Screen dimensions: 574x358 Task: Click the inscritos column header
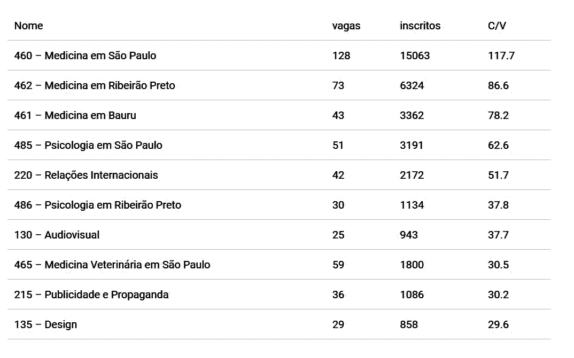[x=420, y=26]
